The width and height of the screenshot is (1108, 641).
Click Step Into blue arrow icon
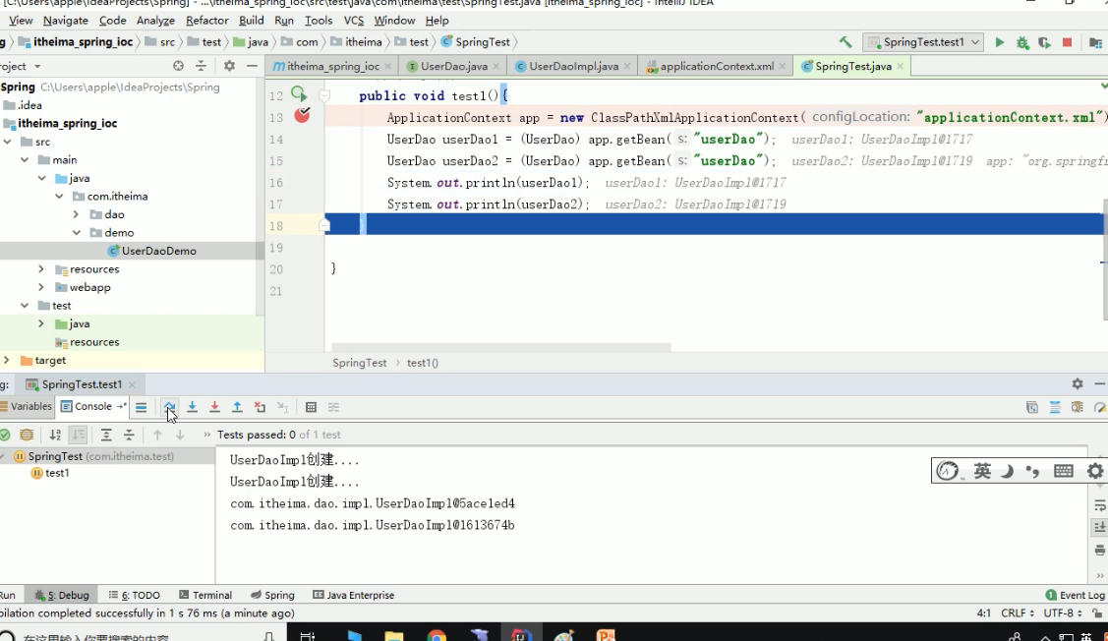point(193,407)
